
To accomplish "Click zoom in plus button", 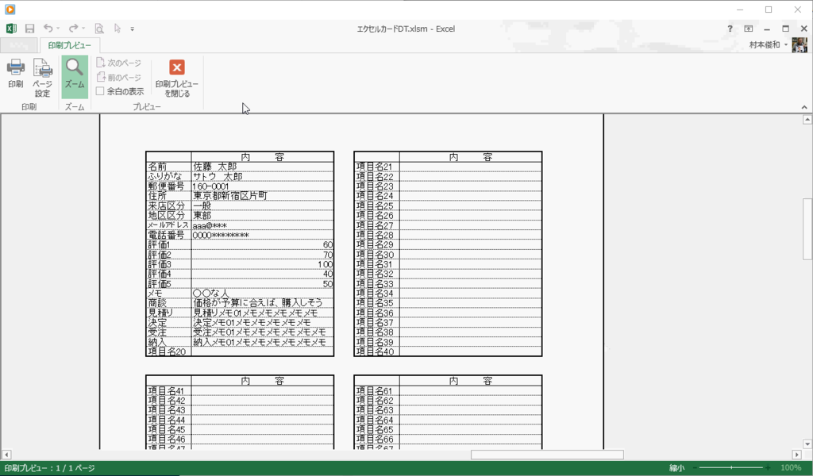I will (768, 468).
